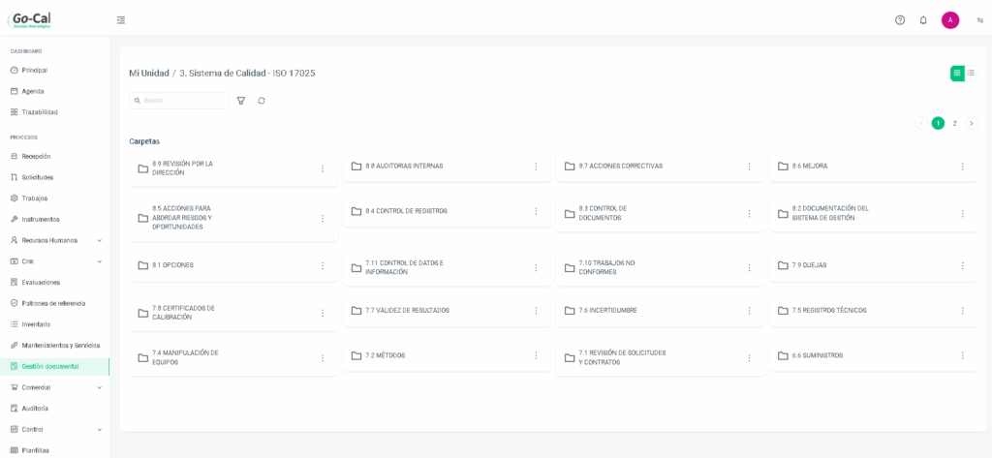The width and height of the screenshot is (992, 458).
Task: Click the user avatar in the header
Action: pyautogui.click(x=950, y=20)
